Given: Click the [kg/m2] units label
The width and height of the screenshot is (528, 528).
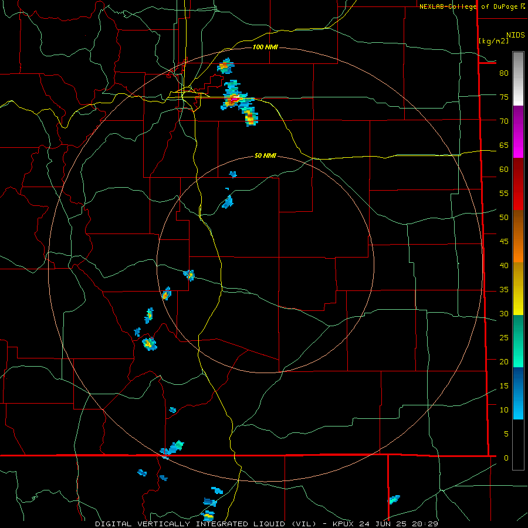Looking at the screenshot, I should pyautogui.click(x=493, y=40).
